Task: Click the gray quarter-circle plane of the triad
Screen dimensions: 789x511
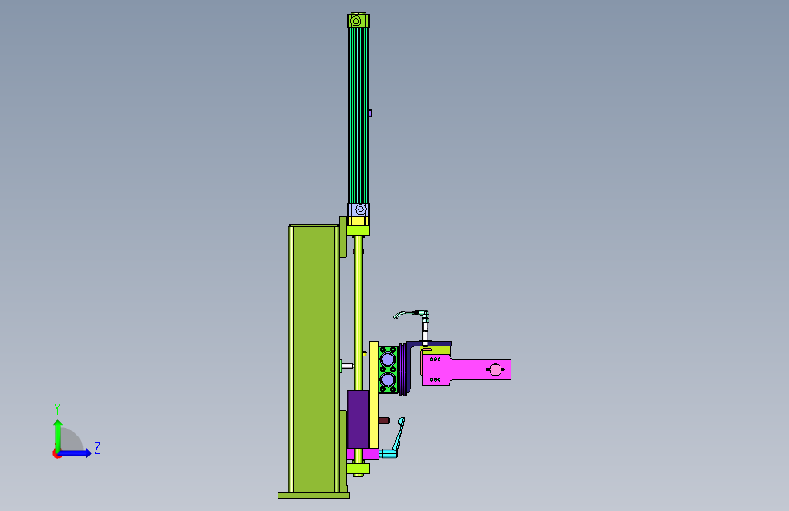Action: (x=71, y=440)
